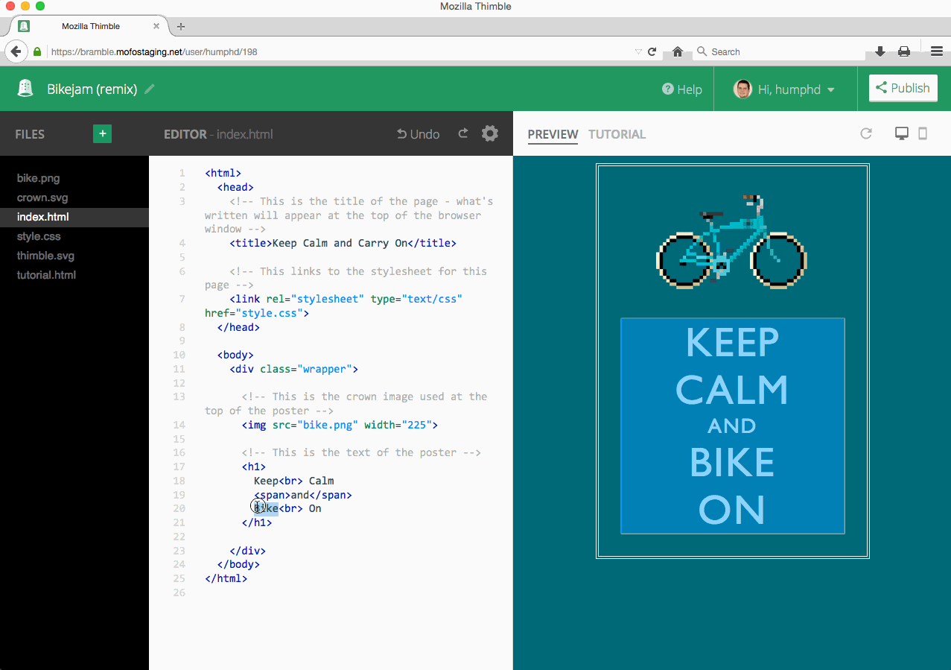951x670 pixels.
Task: Open URL history dropdown arrow
Action: point(638,52)
